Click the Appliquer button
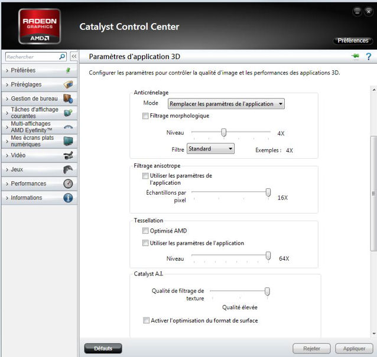This screenshot has height=357, width=377. 354,348
